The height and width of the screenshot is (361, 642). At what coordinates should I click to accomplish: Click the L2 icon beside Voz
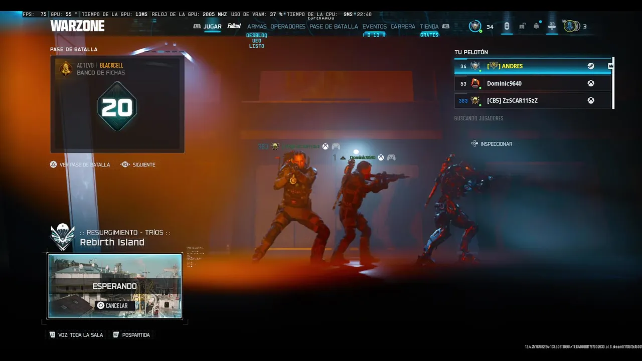[53, 335]
